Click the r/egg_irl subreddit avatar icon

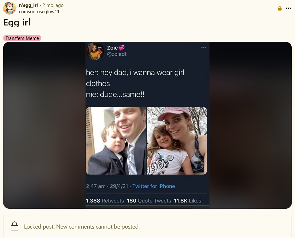9,8
